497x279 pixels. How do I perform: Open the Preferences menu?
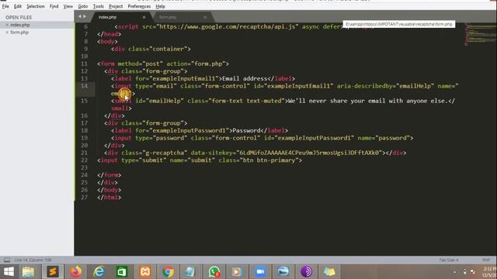[x=139, y=6]
